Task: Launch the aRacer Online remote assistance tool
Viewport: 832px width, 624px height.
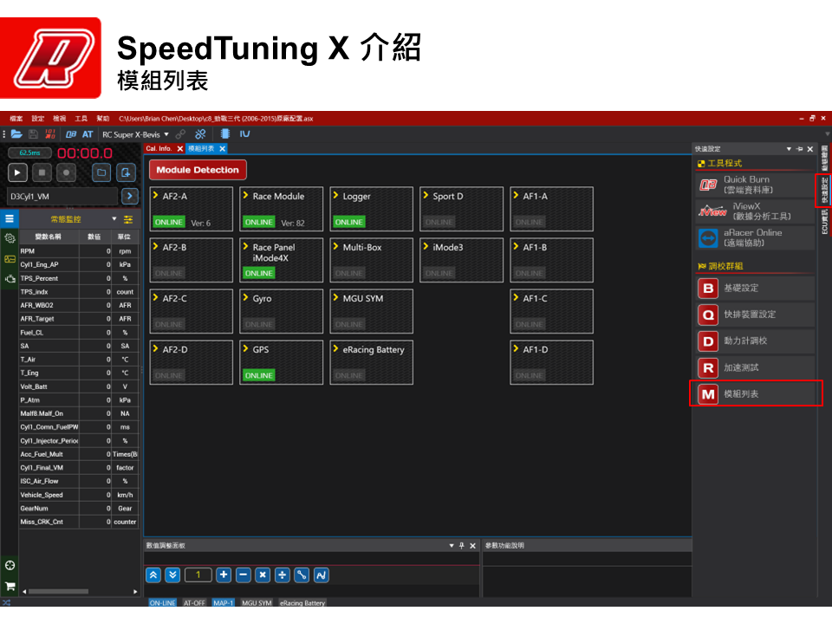Action: (755, 237)
